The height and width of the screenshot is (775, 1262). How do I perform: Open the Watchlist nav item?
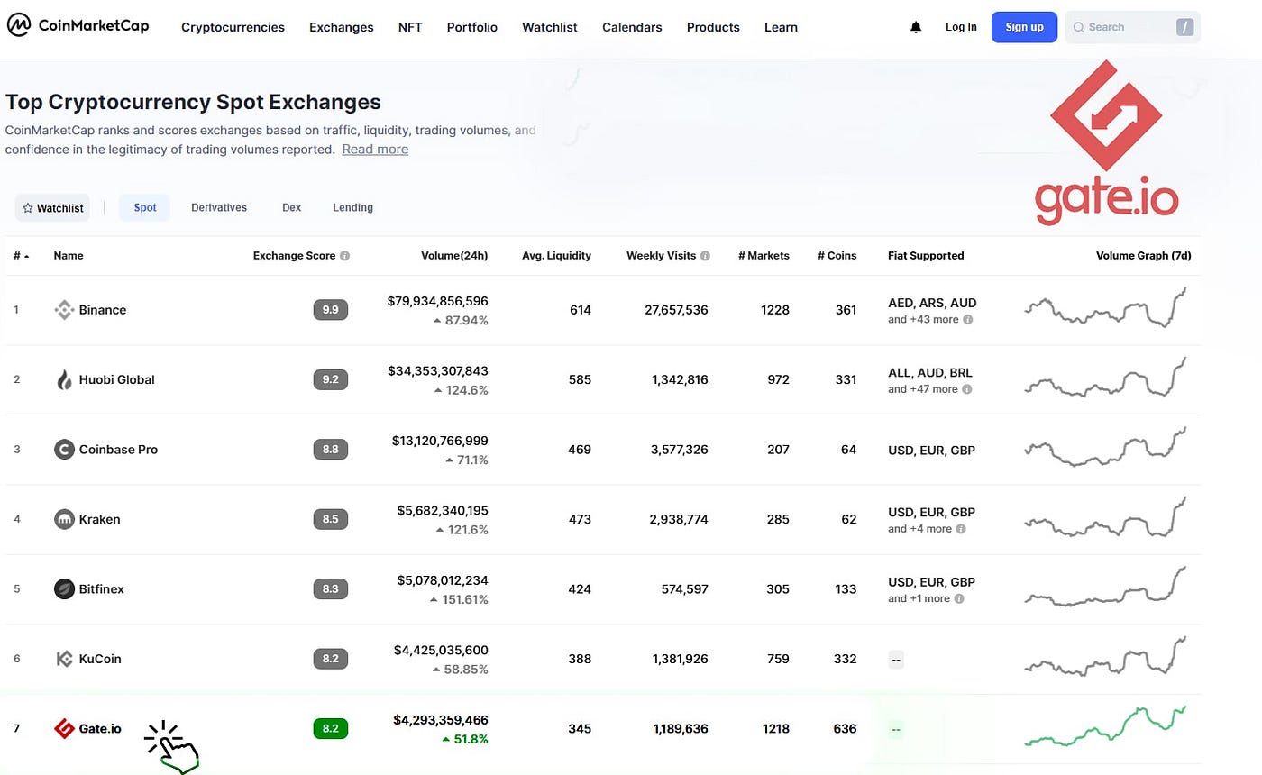[x=550, y=27]
